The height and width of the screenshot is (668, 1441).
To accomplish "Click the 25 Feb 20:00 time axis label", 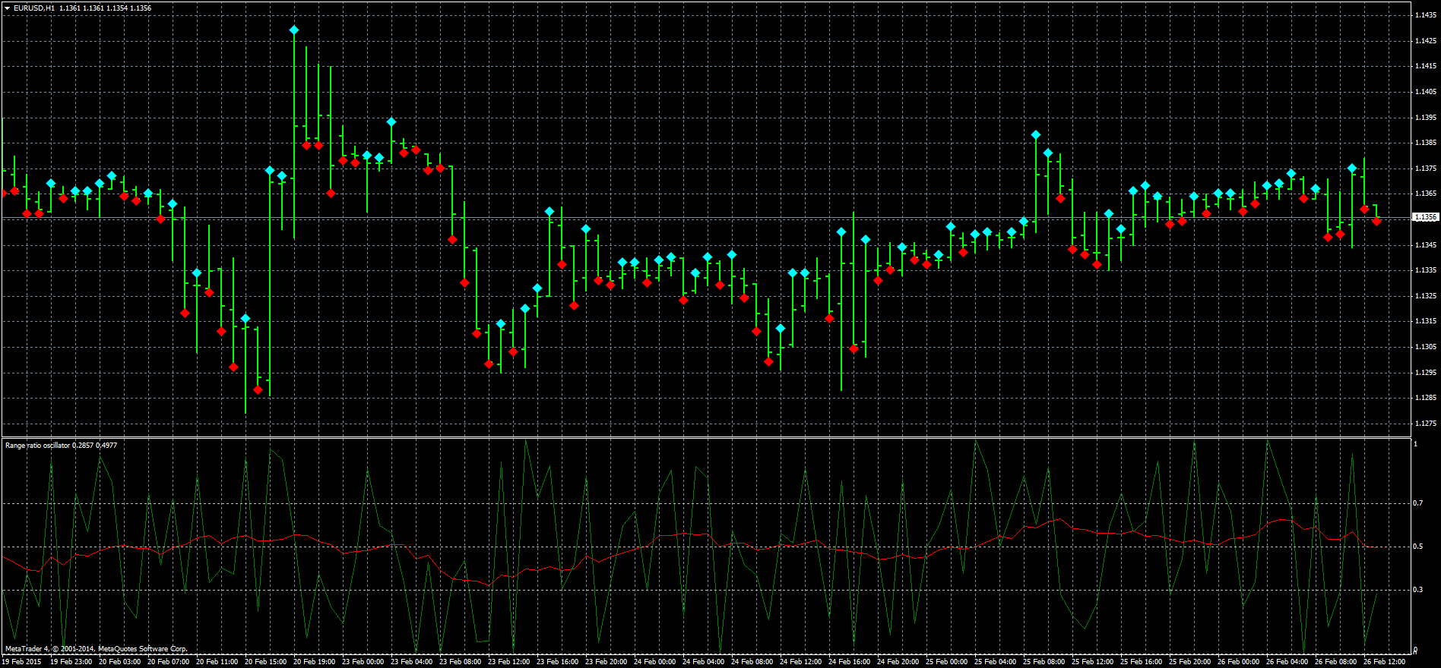I will [x=1189, y=662].
